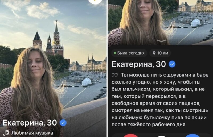Collapse profile details with the chevron handle

tap(161, 41)
